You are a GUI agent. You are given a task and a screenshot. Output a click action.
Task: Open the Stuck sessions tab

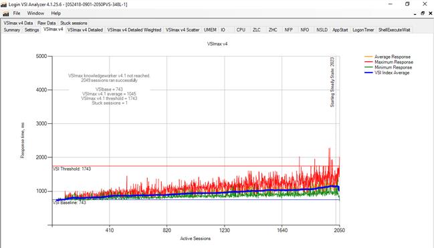click(x=74, y=23)
